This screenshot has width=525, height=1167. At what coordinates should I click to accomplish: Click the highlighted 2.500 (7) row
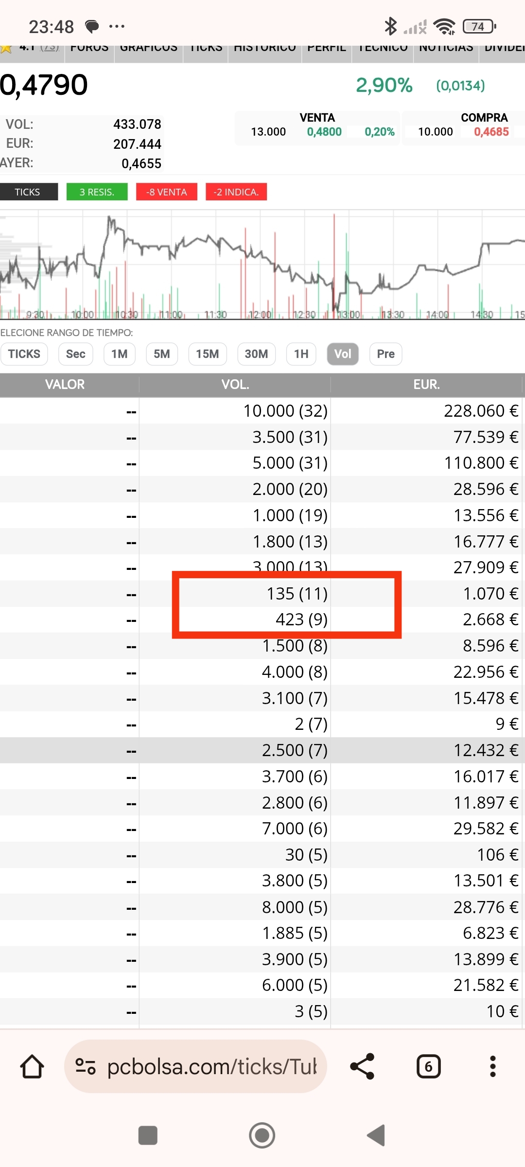coord(262,750)
